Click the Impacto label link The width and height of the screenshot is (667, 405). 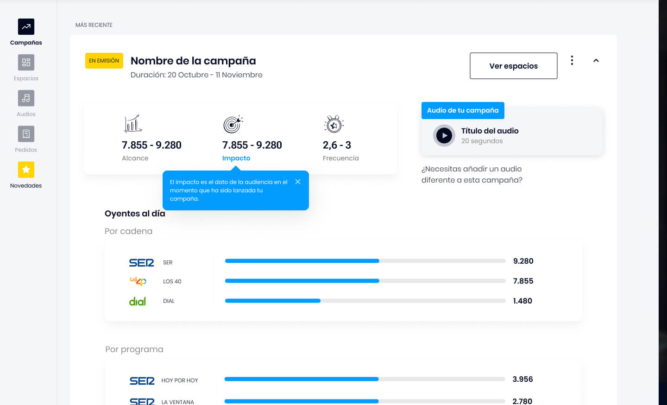pyautogui.click(x=236, y=158)
